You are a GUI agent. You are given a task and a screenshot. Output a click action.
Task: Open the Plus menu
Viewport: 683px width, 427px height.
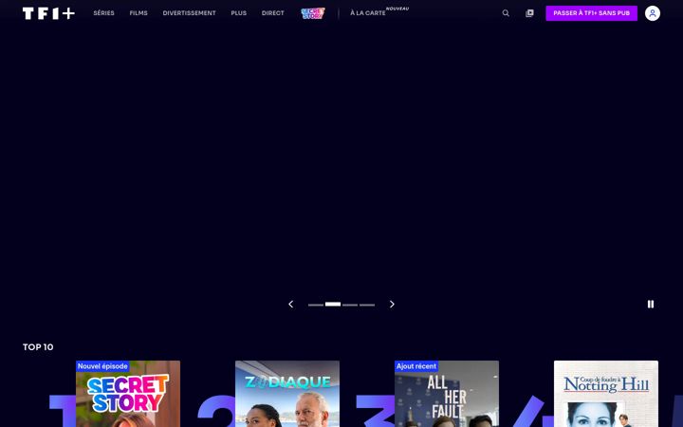coord(239,13)
